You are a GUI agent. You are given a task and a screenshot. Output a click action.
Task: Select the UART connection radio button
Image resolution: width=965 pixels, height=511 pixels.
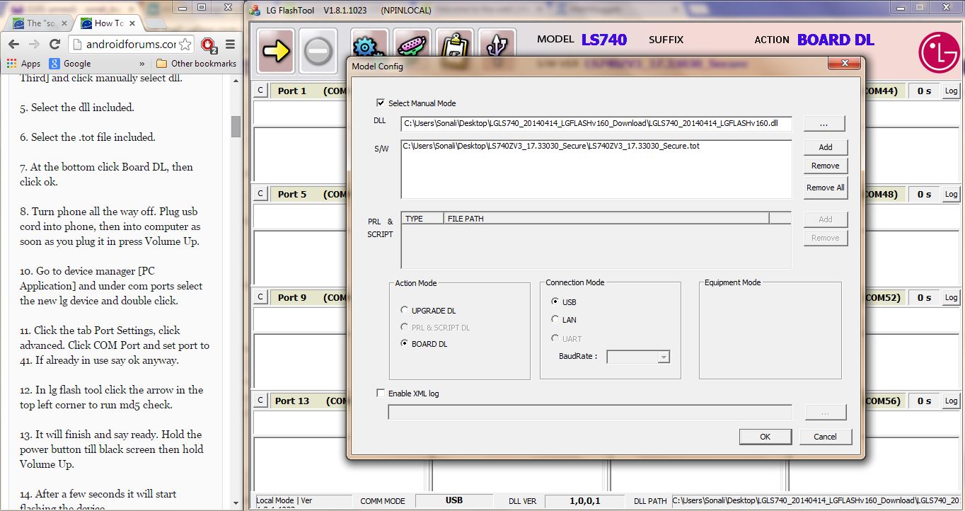click(555, 338)
